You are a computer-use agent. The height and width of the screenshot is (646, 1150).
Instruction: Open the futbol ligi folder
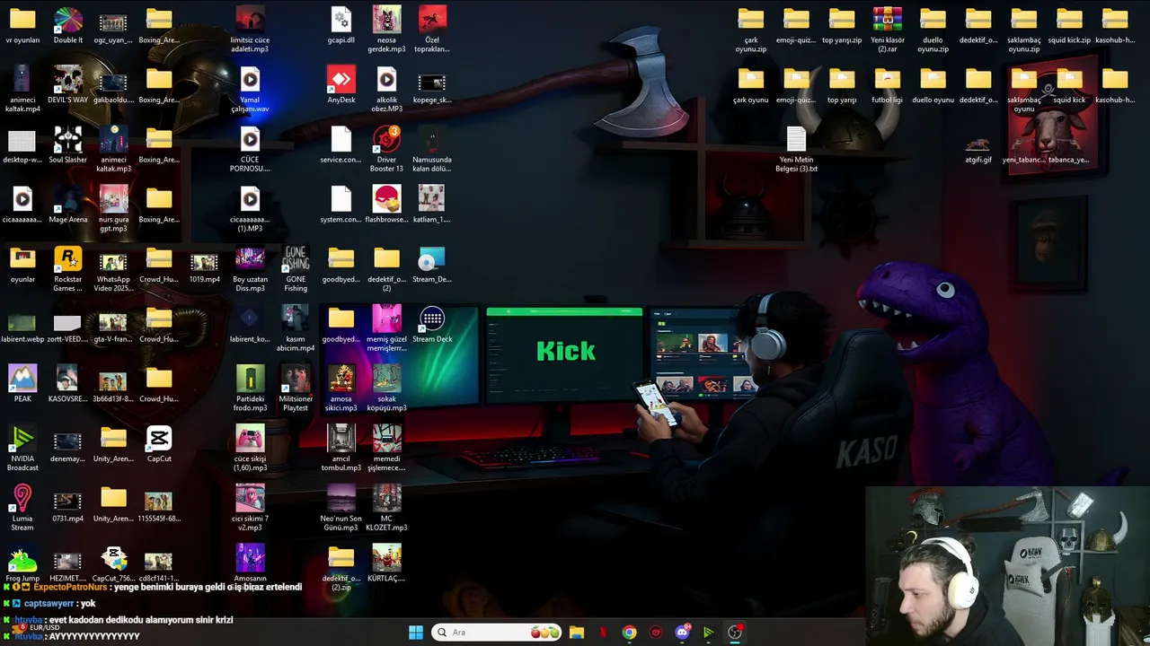coord(888,85)
